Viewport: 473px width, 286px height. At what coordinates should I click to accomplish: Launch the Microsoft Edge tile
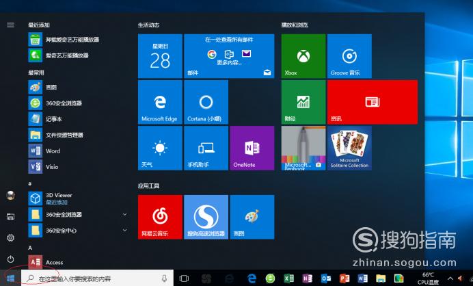point(160,102)
